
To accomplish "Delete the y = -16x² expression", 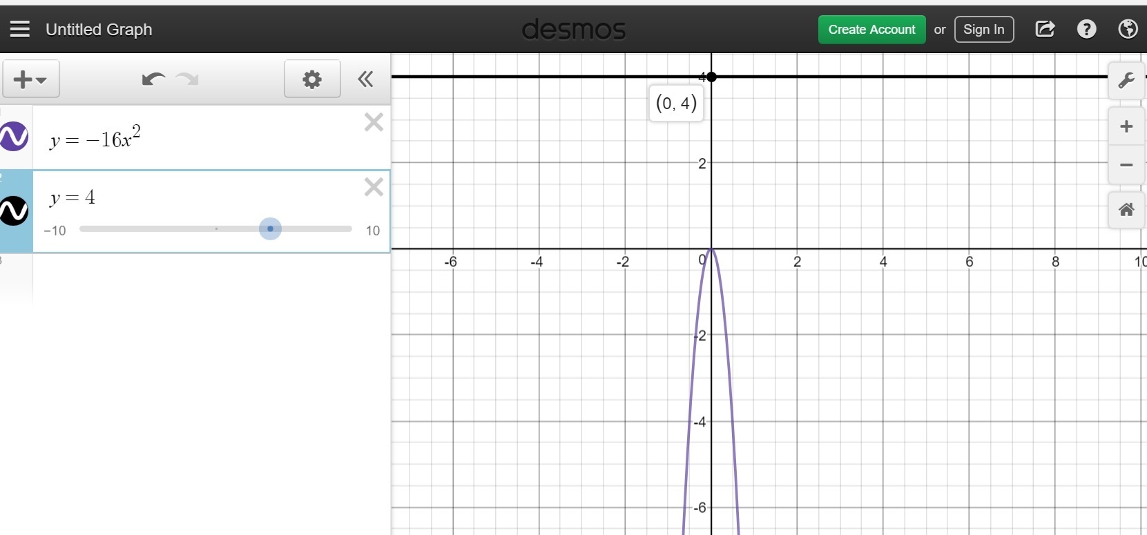I will pyautogui.click(x=374, y=123).
